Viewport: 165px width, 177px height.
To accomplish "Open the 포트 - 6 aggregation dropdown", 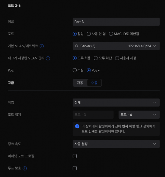I will click(x=139, y=115).
